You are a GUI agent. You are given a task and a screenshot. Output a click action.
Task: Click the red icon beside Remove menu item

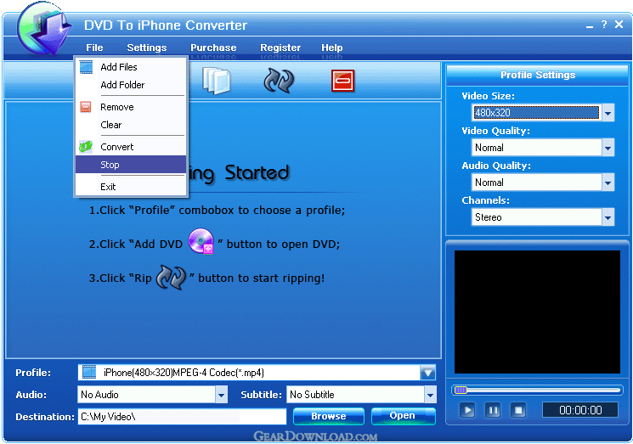86,107
